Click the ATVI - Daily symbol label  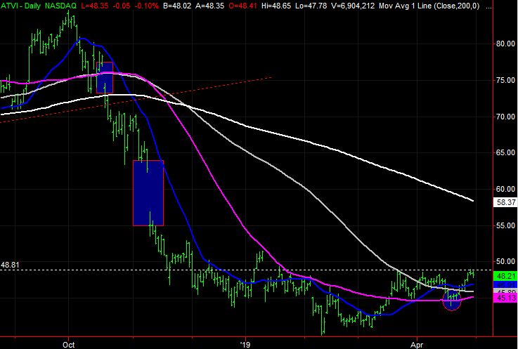tap(22, 6)
